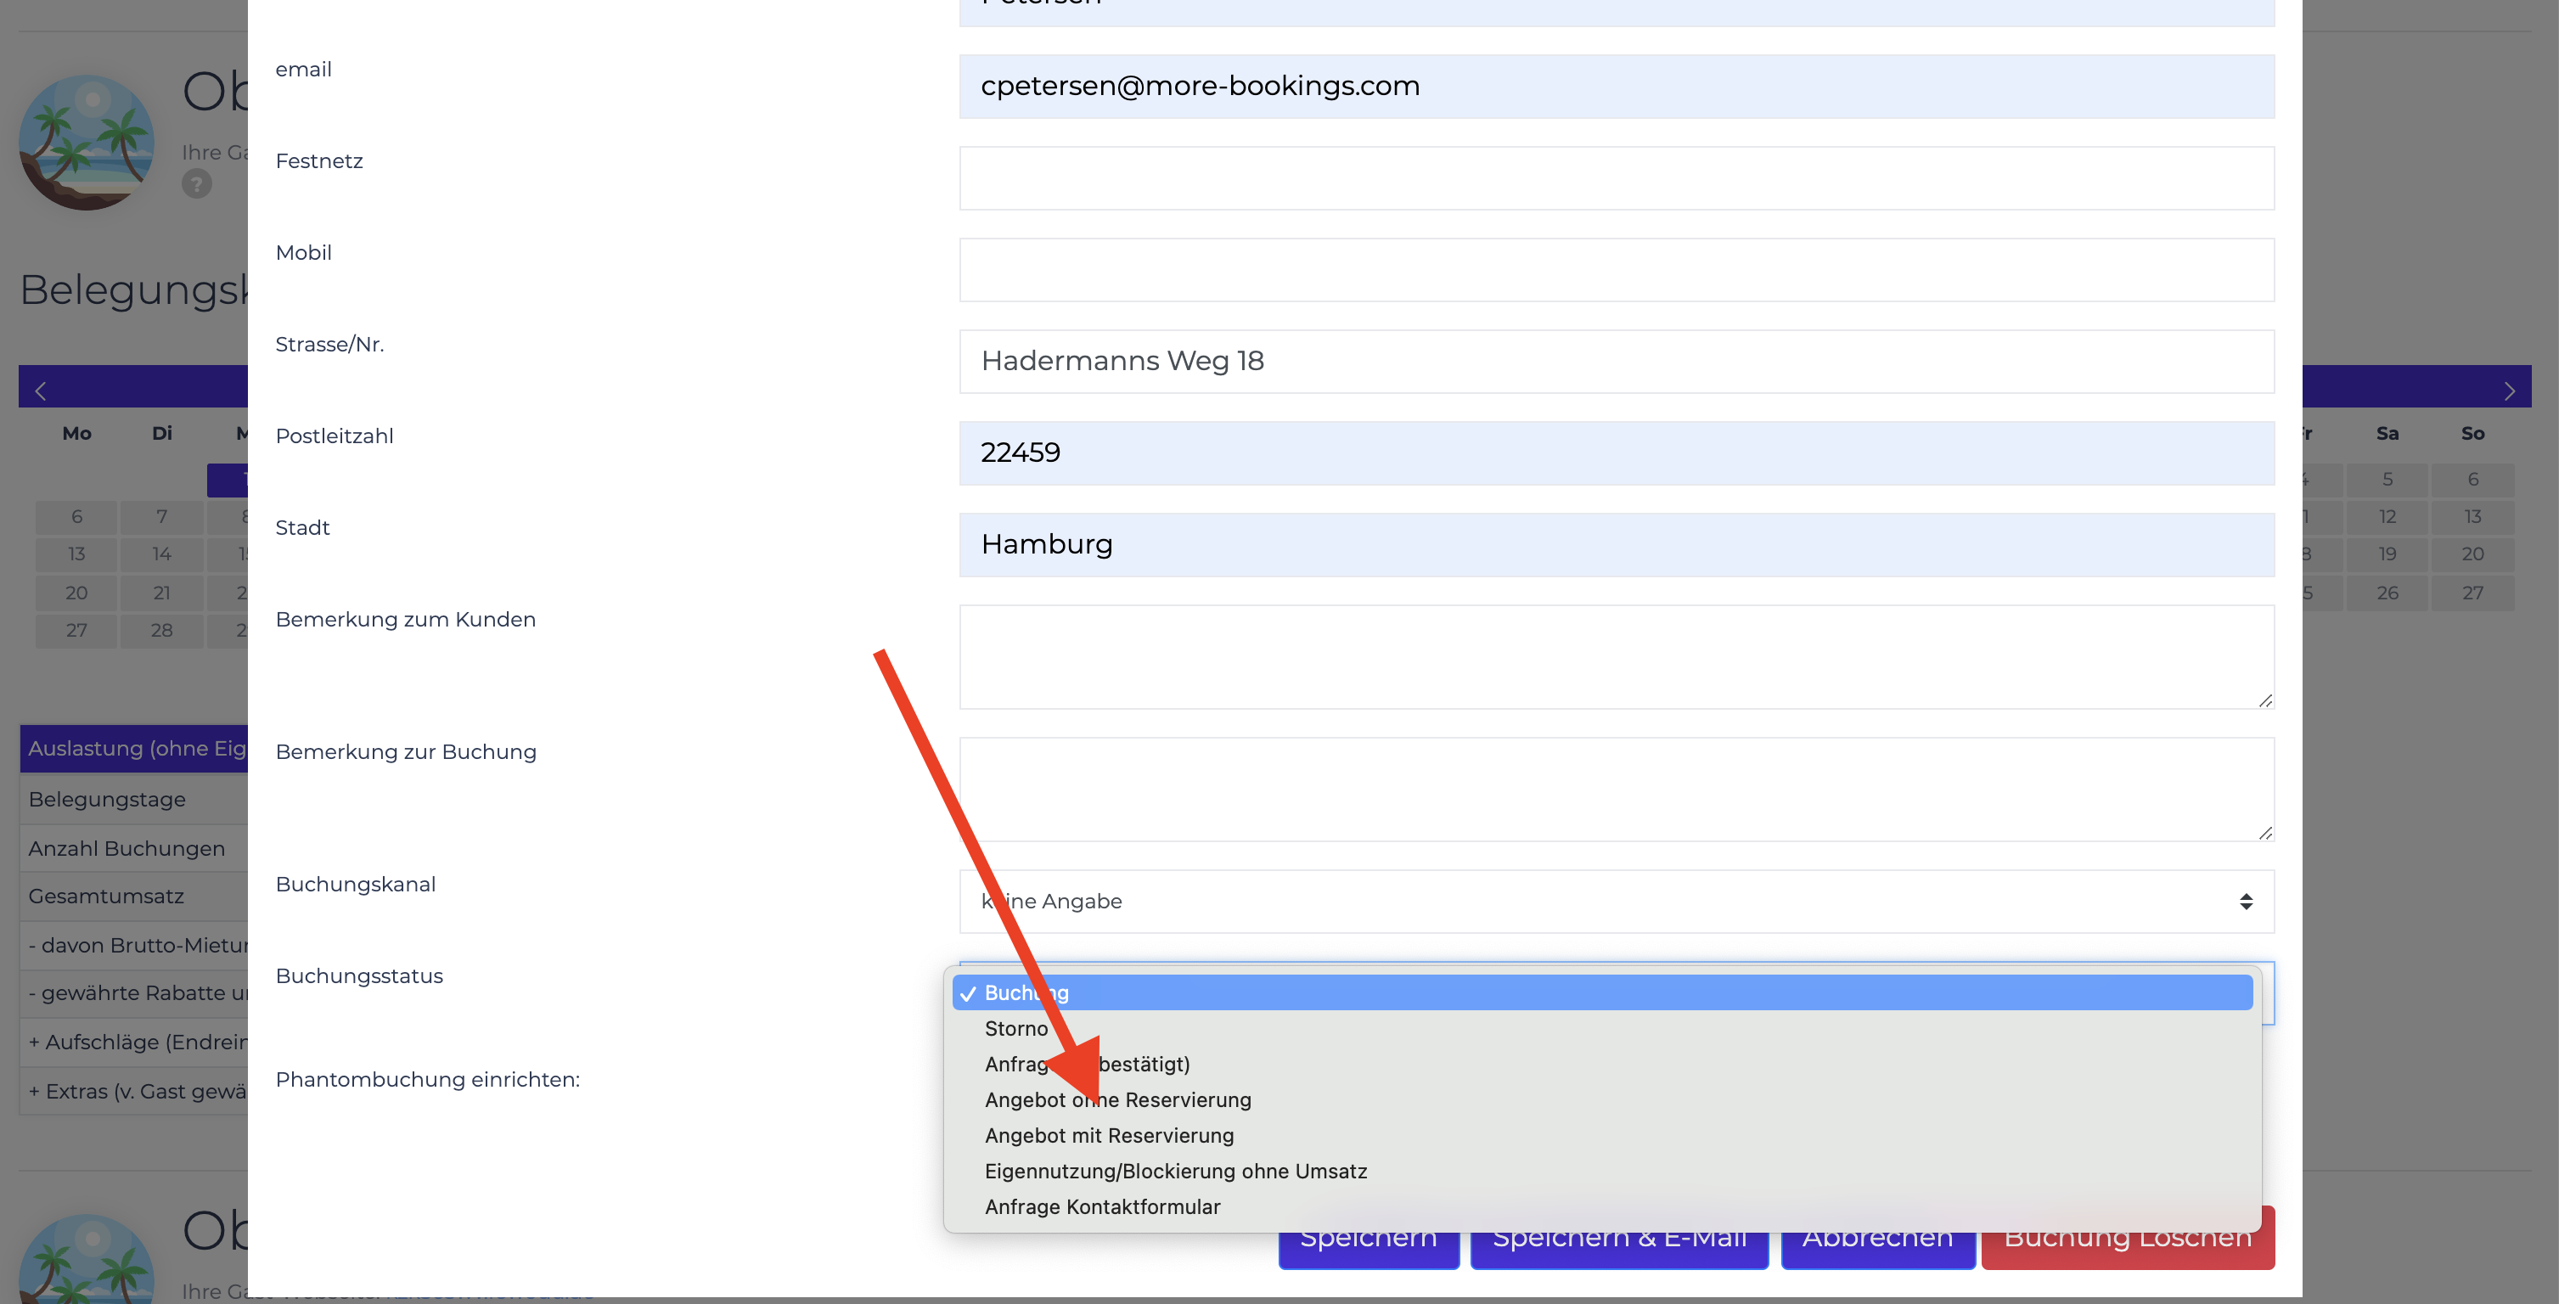
Task: Edit the Postleitzahl field
Action: click(1617, 452)
